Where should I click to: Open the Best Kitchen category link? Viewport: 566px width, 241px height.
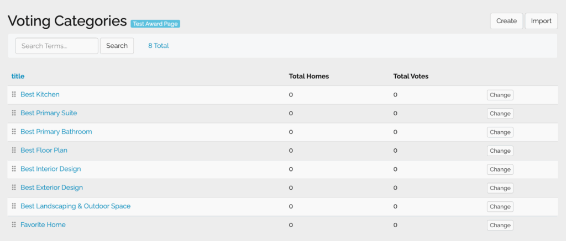pyautogui.click(x=40, y=94)
